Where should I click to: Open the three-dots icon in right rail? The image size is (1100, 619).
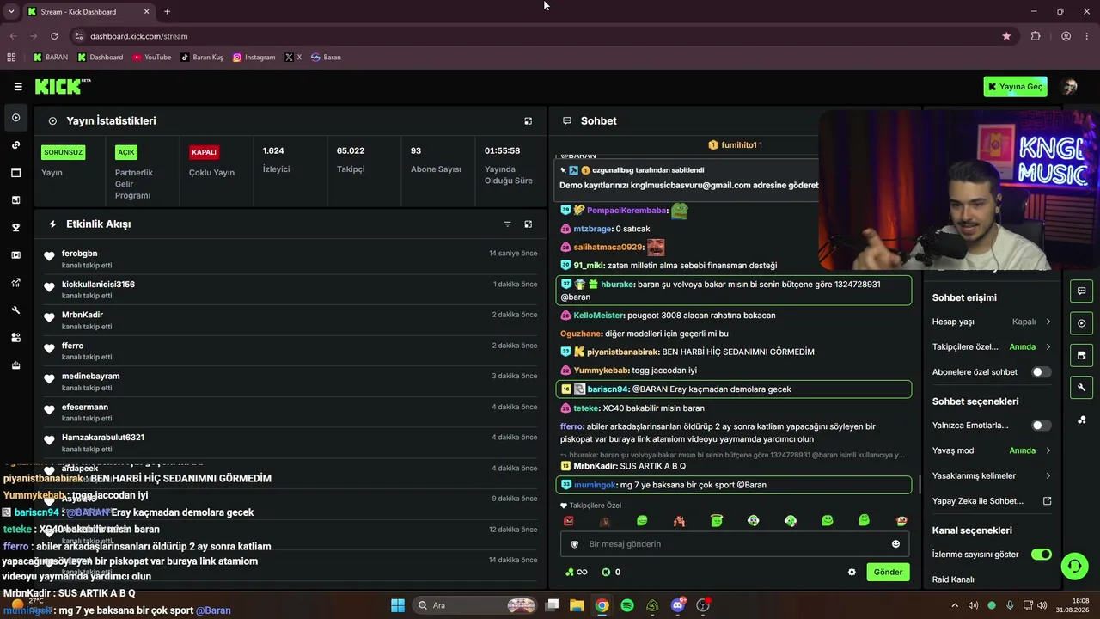pos(1081,420)
